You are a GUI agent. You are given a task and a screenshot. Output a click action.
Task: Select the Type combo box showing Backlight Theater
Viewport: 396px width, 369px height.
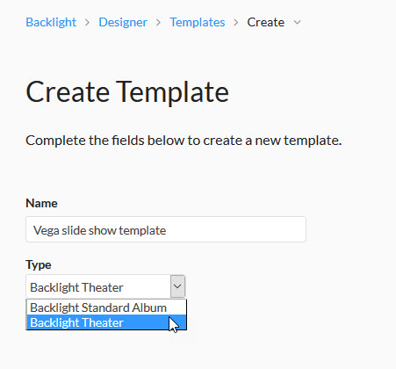click(x=105, y=286)
